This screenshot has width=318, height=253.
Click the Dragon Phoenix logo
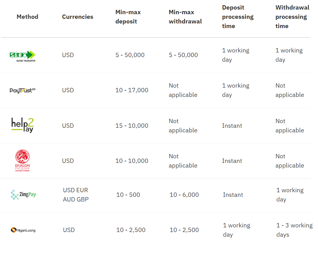[23, 160]
